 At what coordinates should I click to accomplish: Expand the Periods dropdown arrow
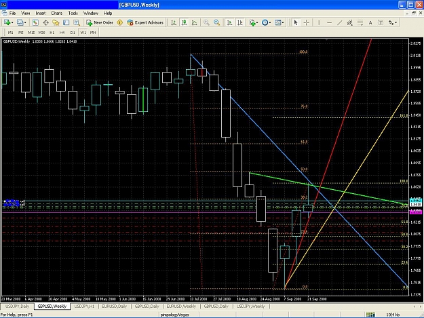270,22
